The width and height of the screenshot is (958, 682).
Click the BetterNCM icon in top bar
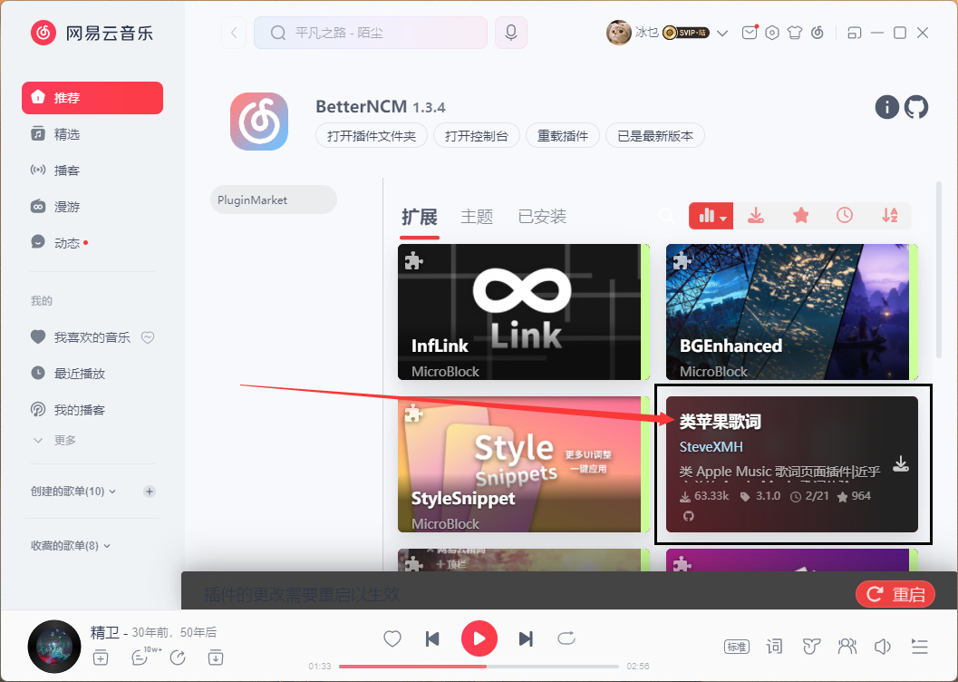[x=818, y=33]
